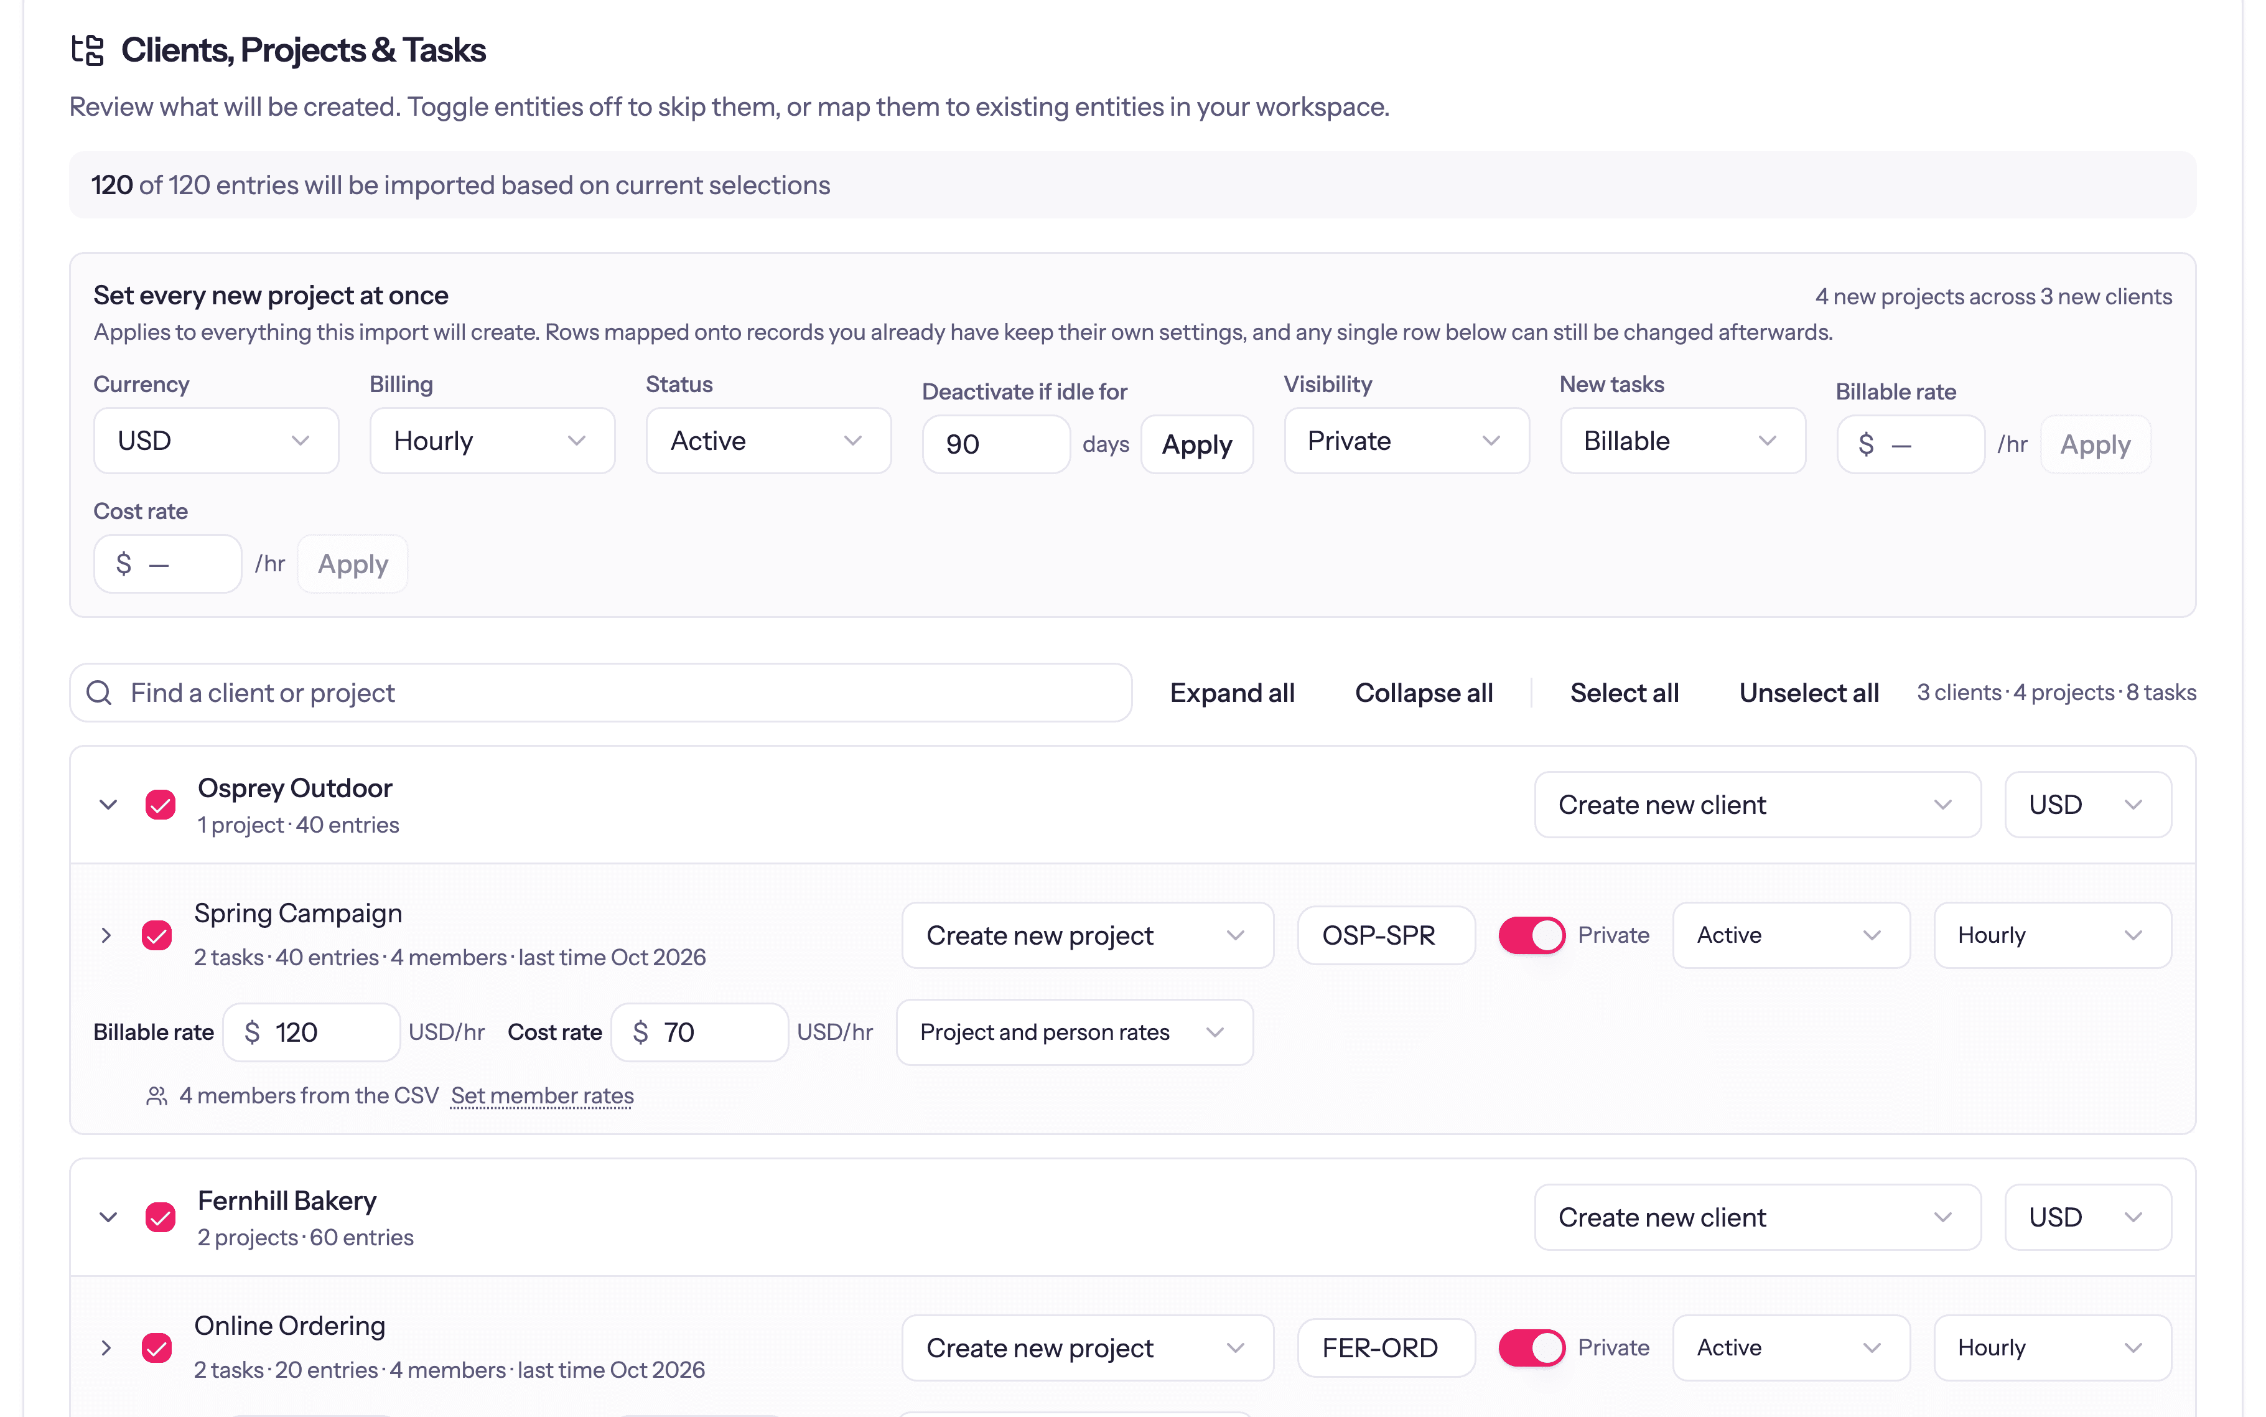Click the Clients, Projects & Tasks tree icon
The image size is (2266, 1417).
pos(87,50)
